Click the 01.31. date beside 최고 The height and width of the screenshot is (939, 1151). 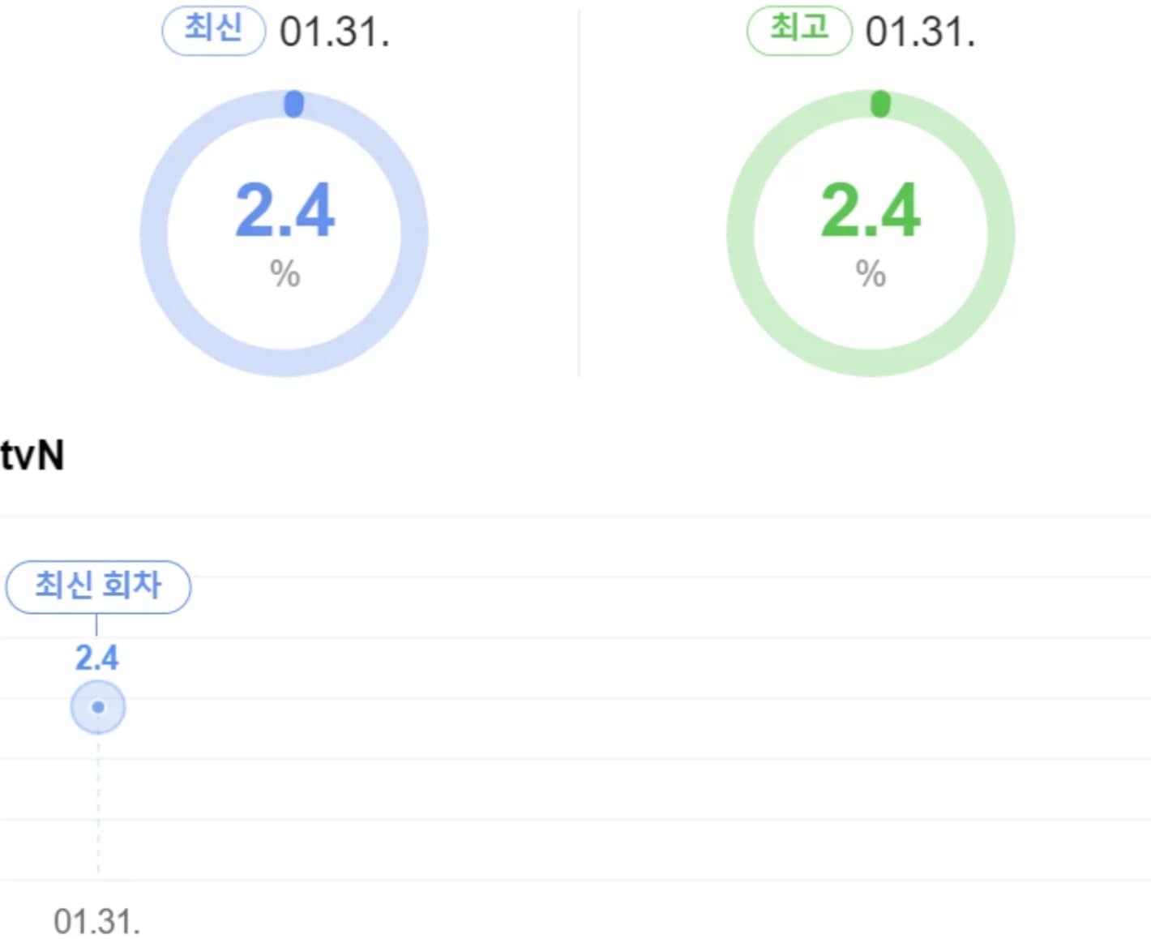pos(921,32)
